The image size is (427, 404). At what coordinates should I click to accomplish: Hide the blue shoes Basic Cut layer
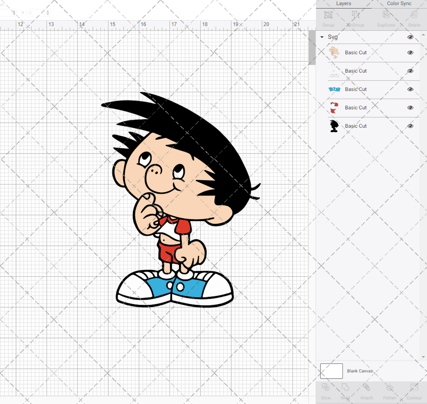click(410, 89)
